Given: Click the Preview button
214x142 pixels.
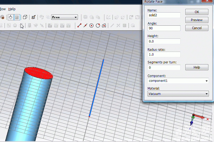Looking at the screenshot, I should (x=197, y=20).
